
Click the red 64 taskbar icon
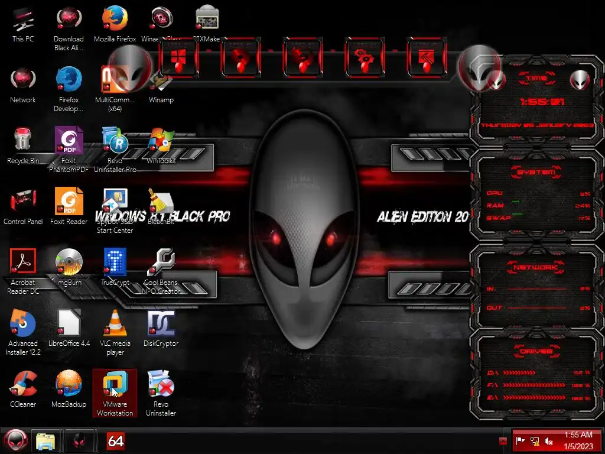point(115,441)
